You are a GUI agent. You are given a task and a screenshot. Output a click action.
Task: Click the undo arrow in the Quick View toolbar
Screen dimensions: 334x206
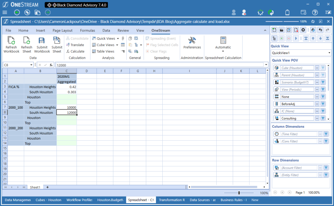coord(320,30)
